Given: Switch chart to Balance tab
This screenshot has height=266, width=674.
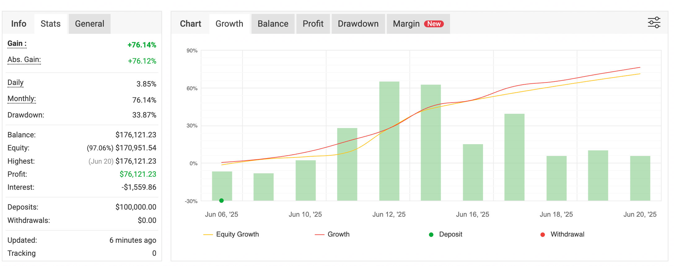Looking at the screenshot, I should coord(273,24).
